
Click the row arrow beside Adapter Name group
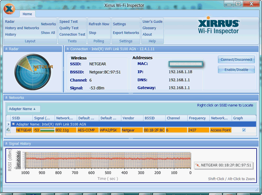click(x=8, y=124)
